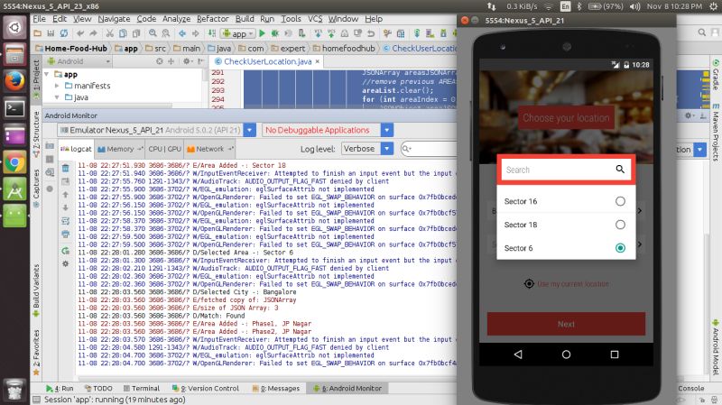722x405 pixels.
Task: Click the screen capture camera icon
Action: [x=50, y=146]
